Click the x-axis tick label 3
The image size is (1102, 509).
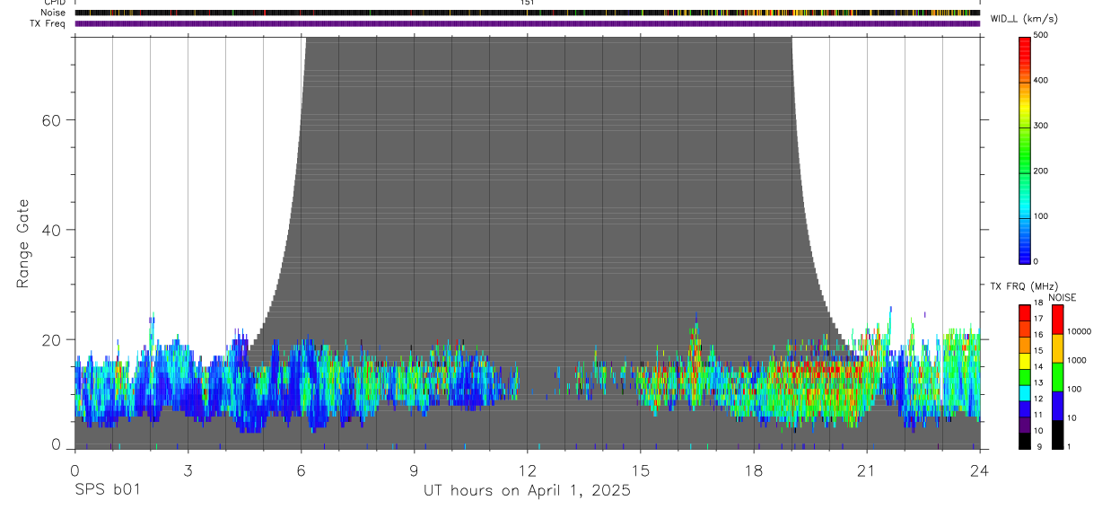point(188,470)
